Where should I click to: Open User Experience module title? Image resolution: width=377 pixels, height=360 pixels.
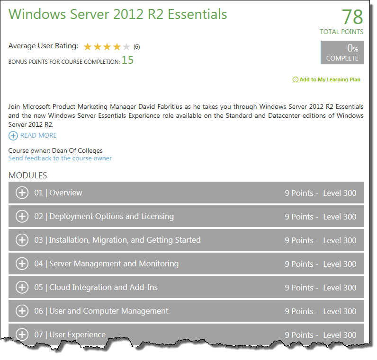(x=77, y=334)
